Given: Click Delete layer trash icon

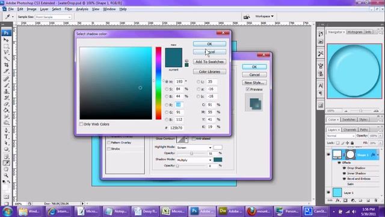Looking at the screenshot, I should pyautogui.click(x=375, y=201).
